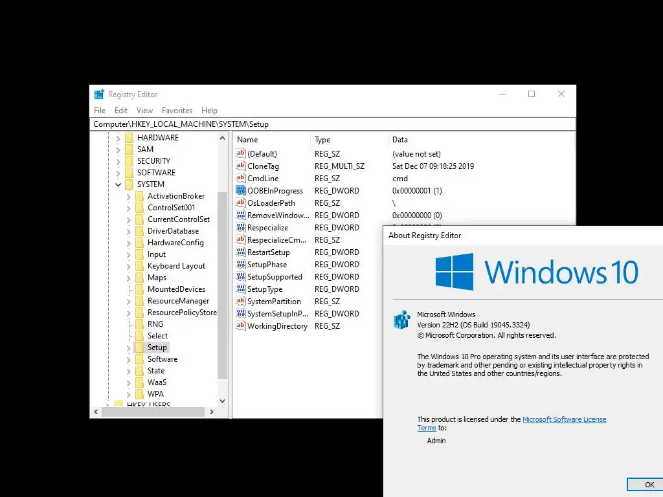
Task: Open the Favorites menu
Action: pyautogui.click(x=177, y=110)
